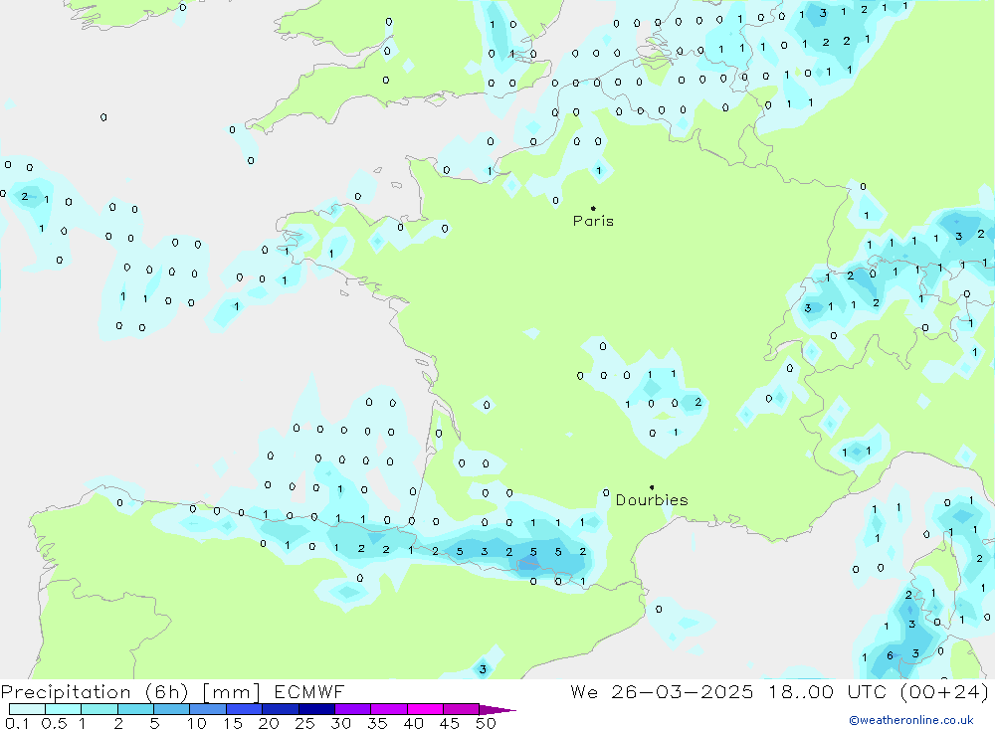Click the legend value label 0.1
The height and width of the screenshot is (729, 995).
[17, 723]
